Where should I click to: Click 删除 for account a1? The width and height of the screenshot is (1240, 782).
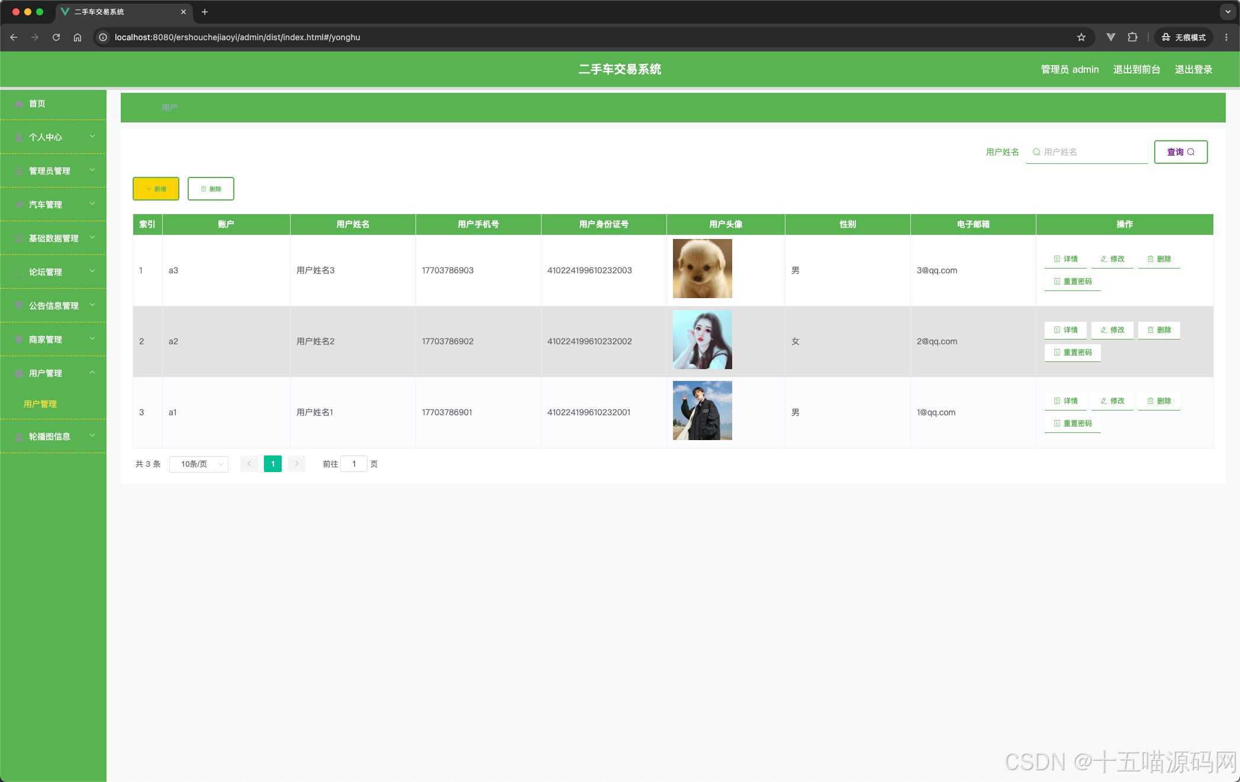pos(1159,401)
